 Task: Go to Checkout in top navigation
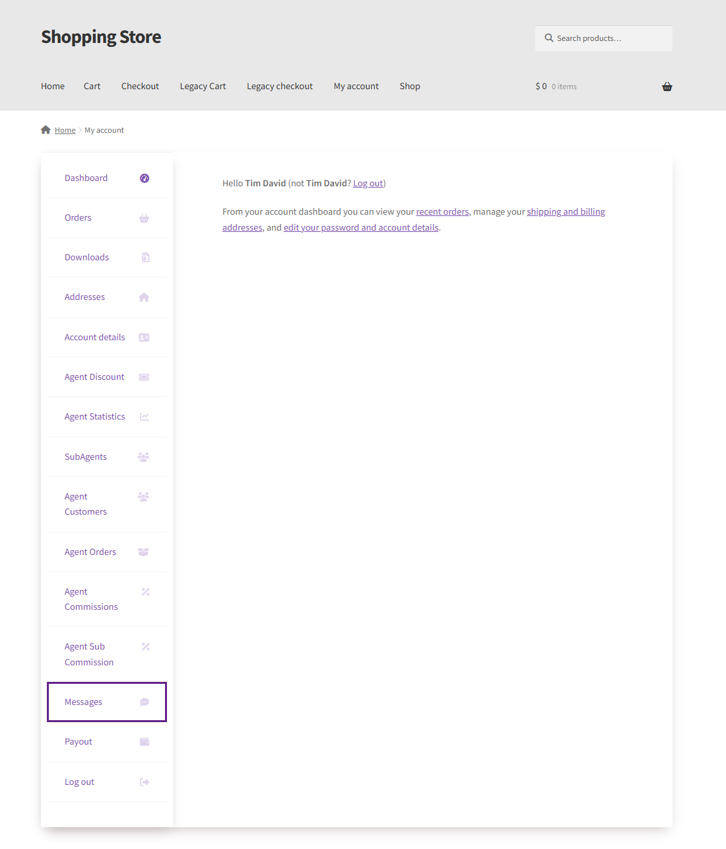coord(140,86)
